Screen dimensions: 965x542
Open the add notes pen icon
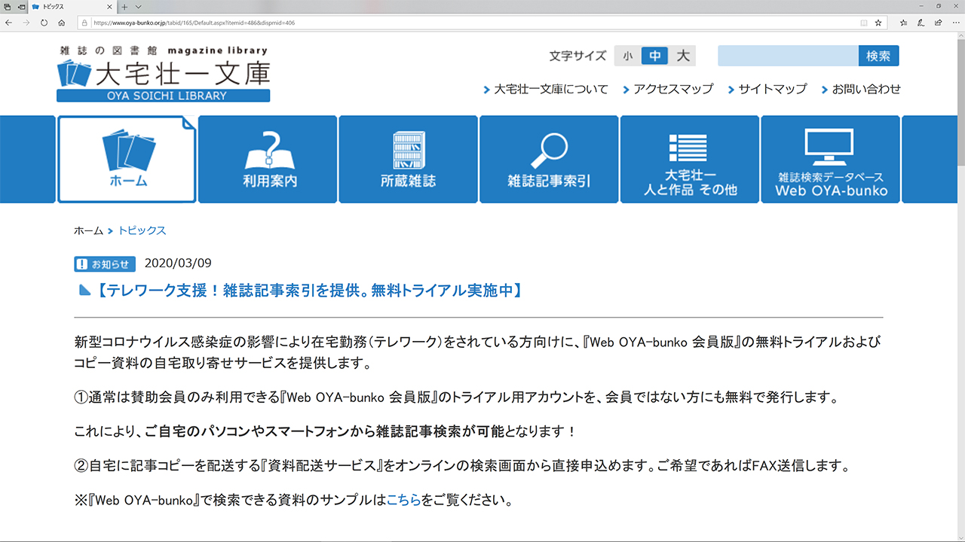click(x=921, y=23)
